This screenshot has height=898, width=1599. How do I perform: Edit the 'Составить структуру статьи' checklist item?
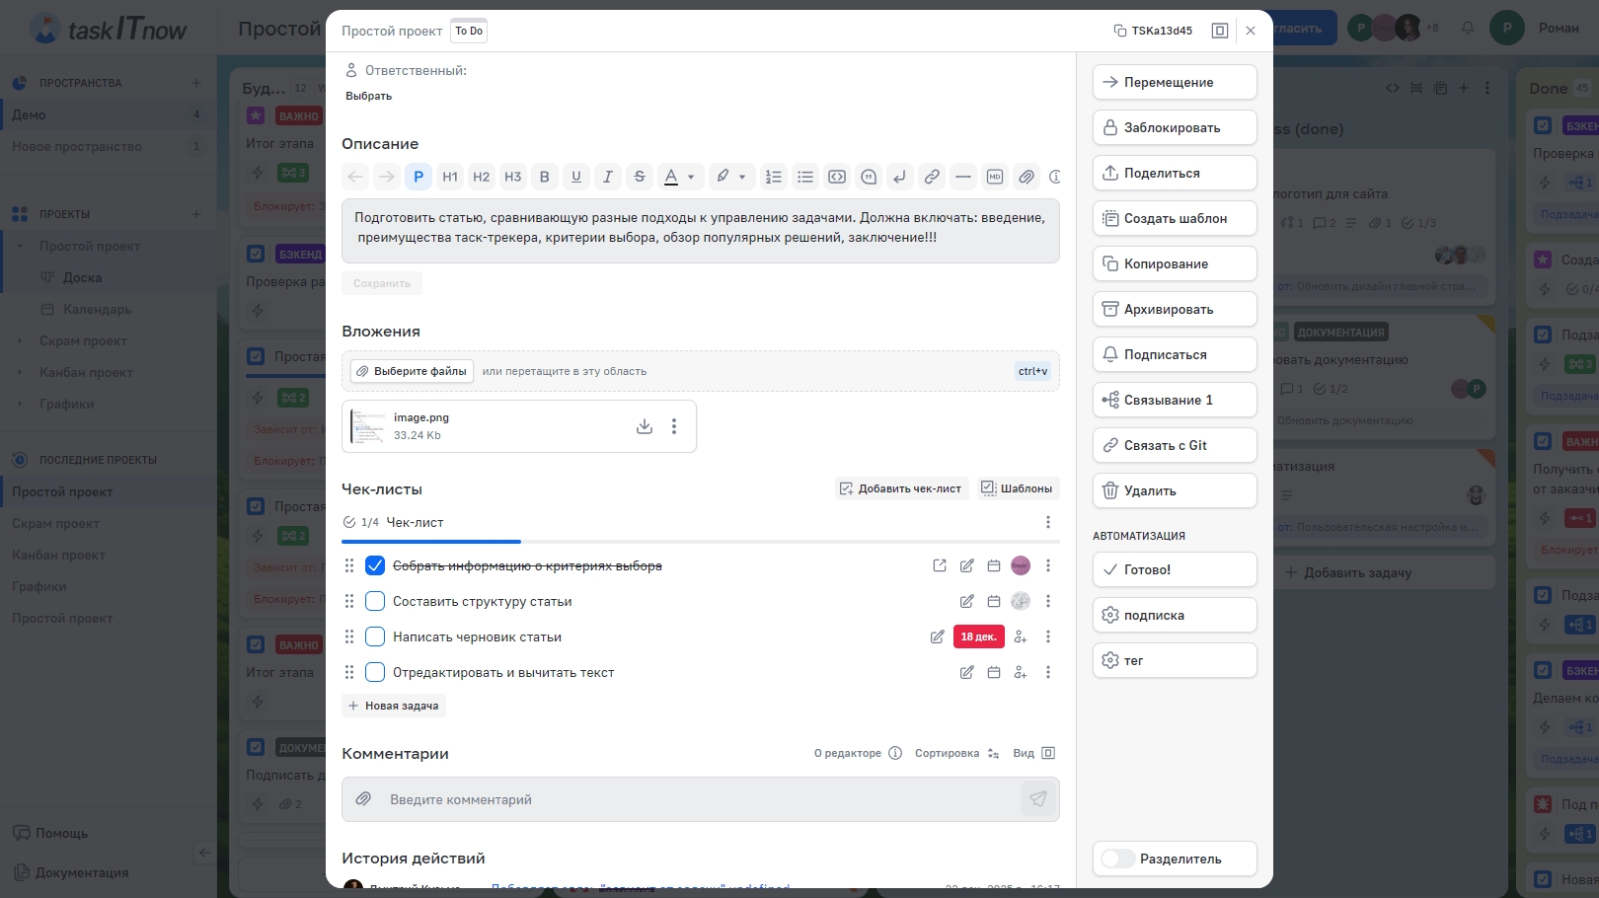pyautogui.click(x=966, y=601)
